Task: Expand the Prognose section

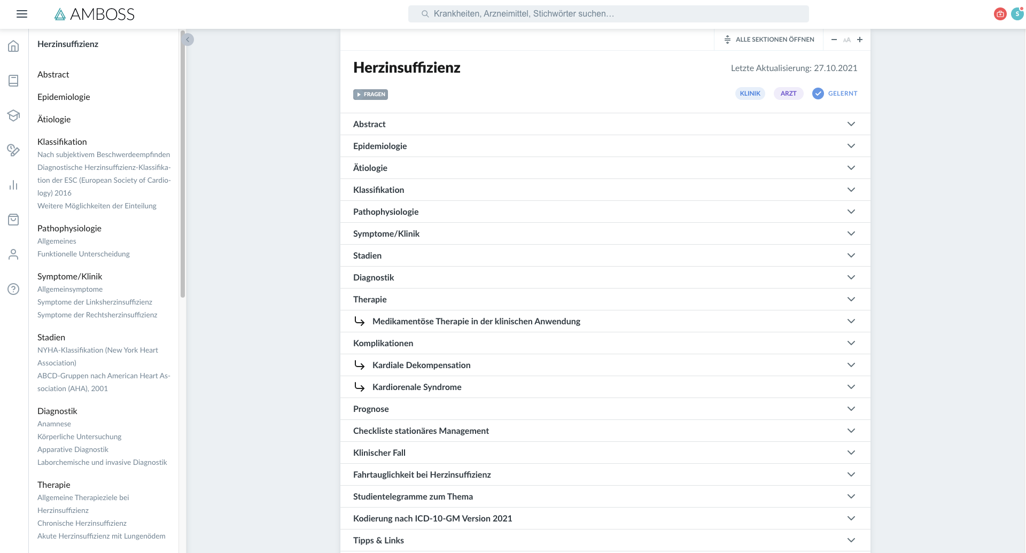Action: [x=605, y=409]
